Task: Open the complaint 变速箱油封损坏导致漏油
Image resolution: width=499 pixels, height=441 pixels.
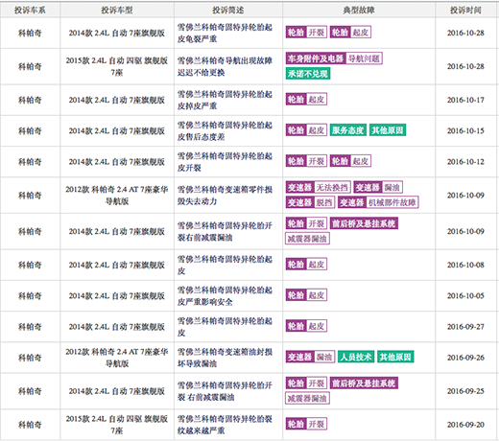Action: coord(225,358)
